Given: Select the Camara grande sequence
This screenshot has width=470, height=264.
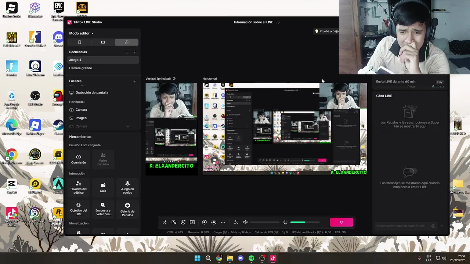Looking at the screenshot, I should point(103,68).
